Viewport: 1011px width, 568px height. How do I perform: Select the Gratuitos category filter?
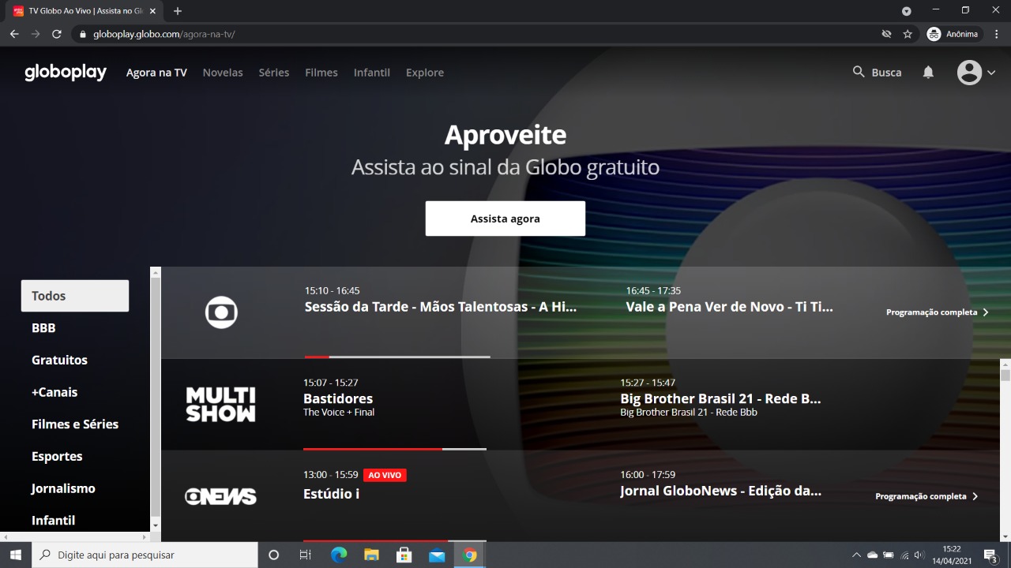[59, 360]
